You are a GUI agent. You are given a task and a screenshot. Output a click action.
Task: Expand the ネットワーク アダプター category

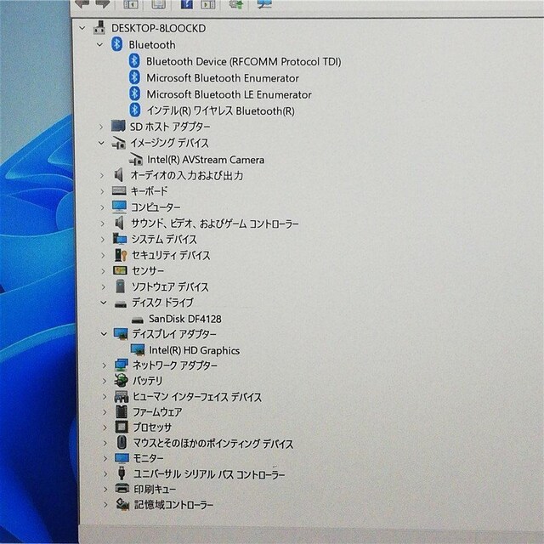pyautogui.click(x=104, y=365)
